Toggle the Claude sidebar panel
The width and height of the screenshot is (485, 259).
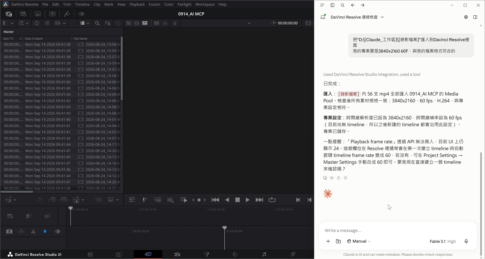click(x=332, y=5)
